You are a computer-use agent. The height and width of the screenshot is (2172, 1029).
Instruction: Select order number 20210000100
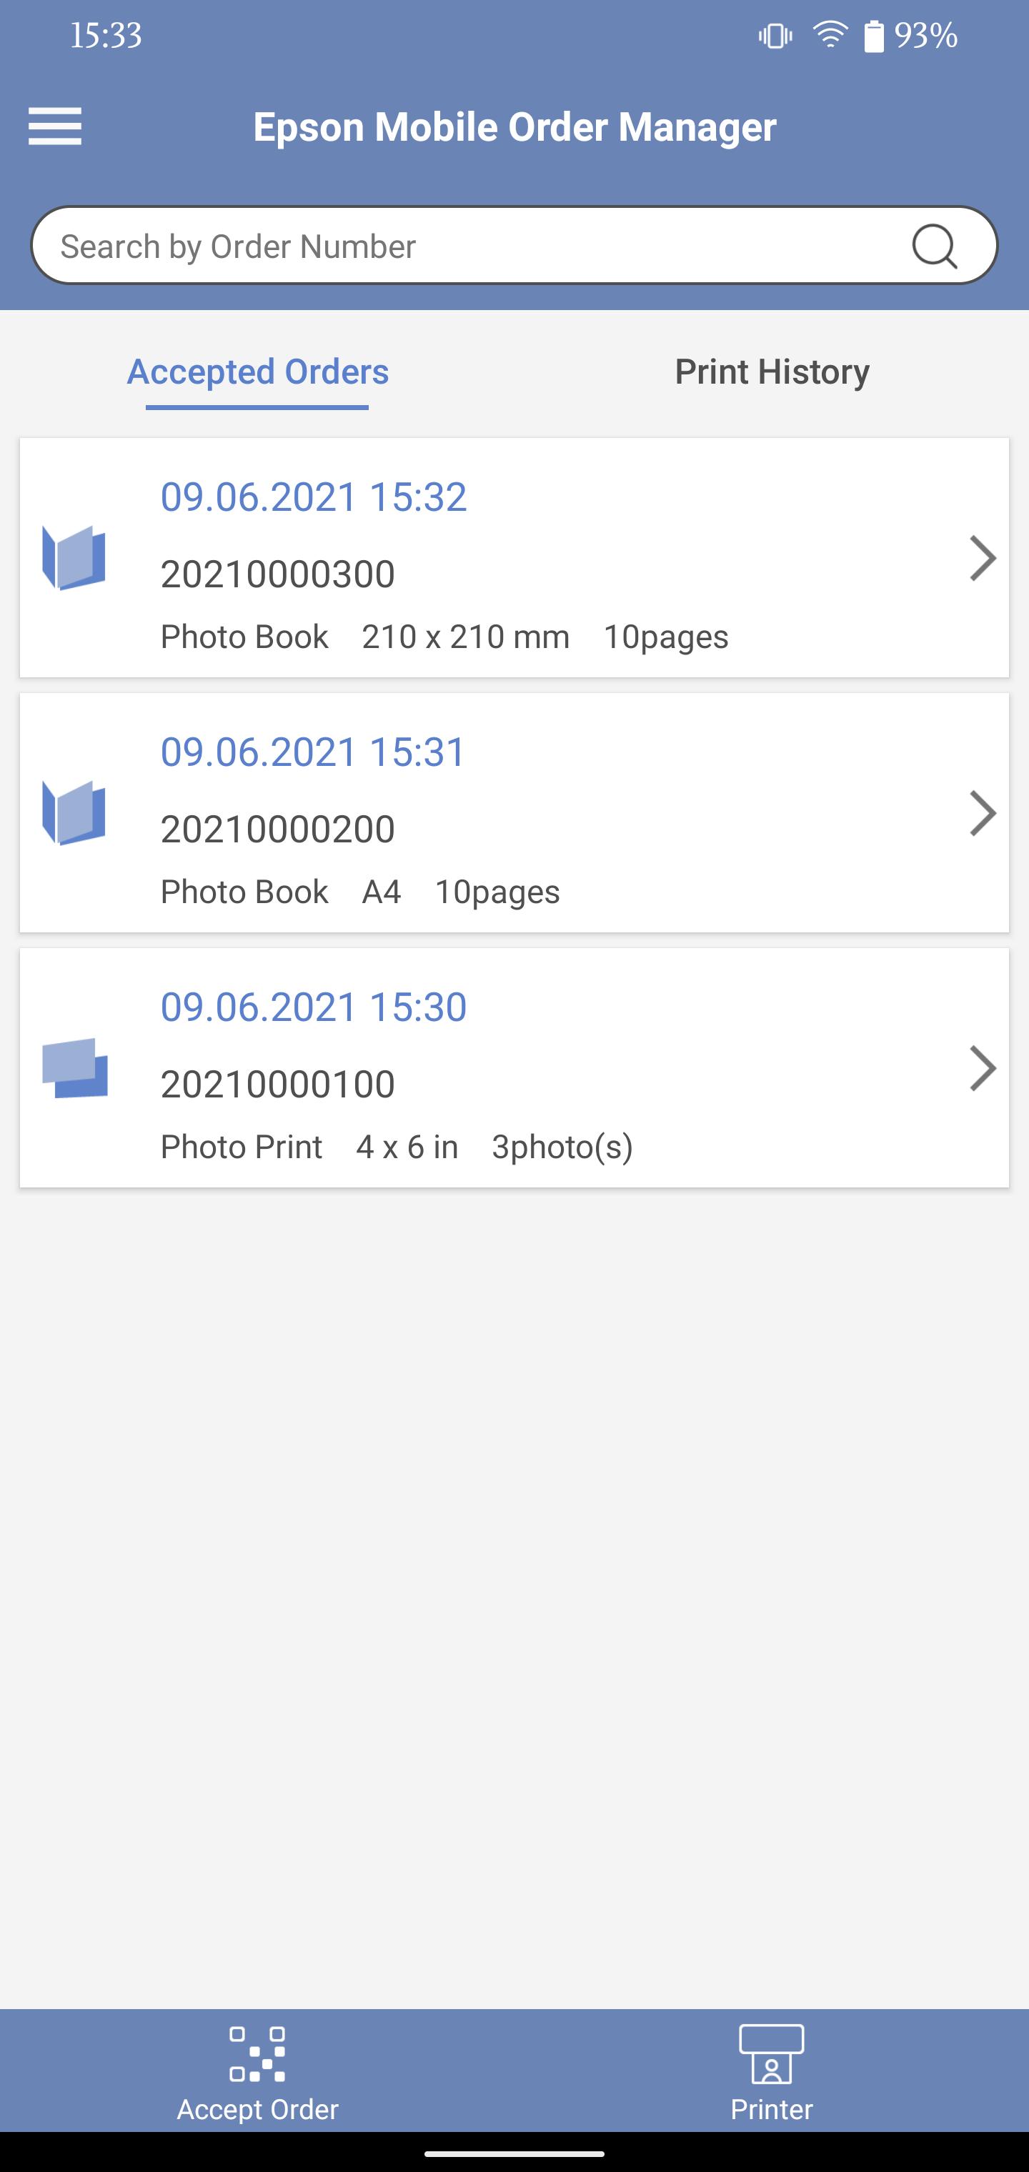[x=277, y=1085]
